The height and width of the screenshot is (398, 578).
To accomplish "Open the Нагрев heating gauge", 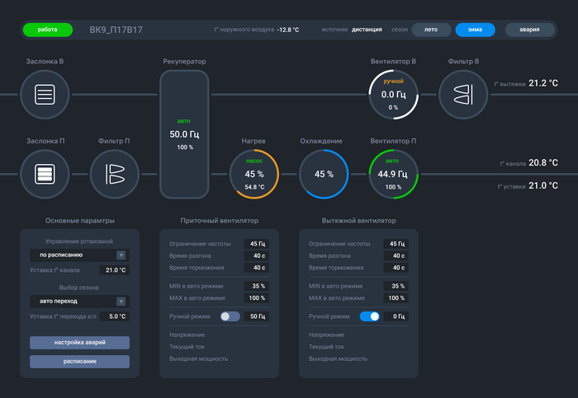I will pyautogui.click(x=254, y=174).
